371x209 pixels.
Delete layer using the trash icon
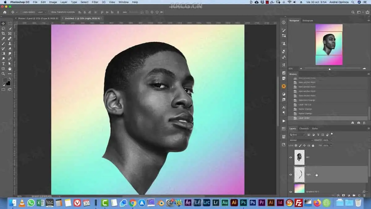(364, 195)
